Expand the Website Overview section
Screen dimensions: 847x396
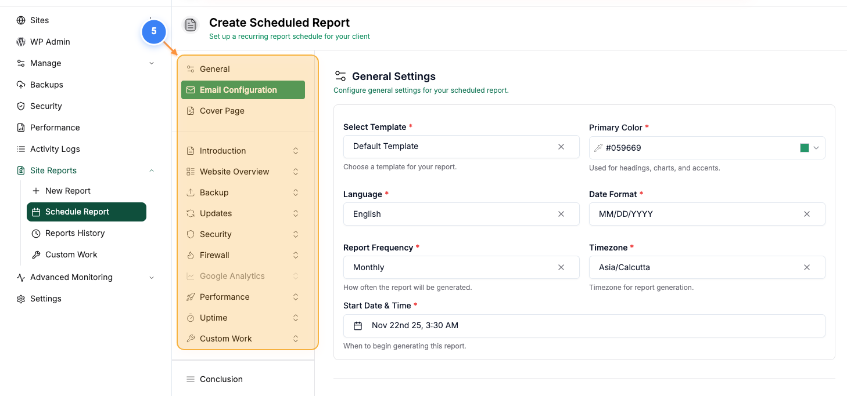(296, 171)
